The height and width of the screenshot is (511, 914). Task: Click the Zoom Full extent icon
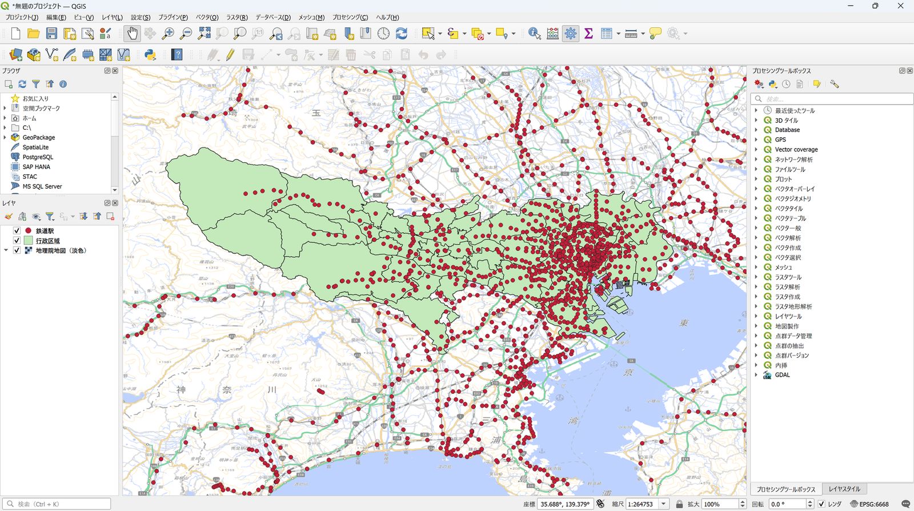[x=204, y=34]
